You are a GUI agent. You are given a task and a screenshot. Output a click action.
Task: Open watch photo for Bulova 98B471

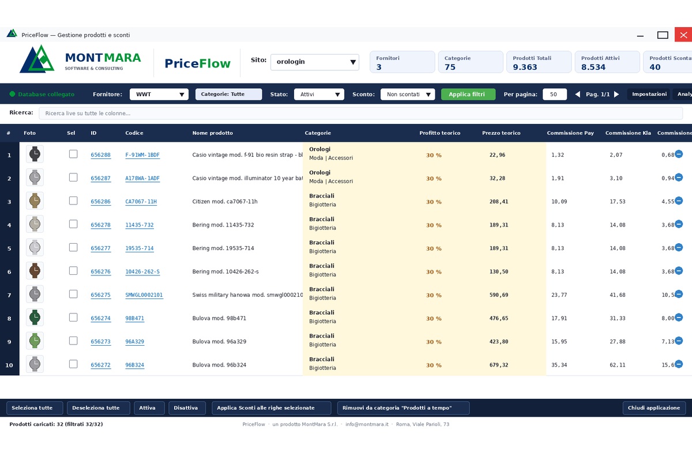pyautogui.click(x=35, y=318)
